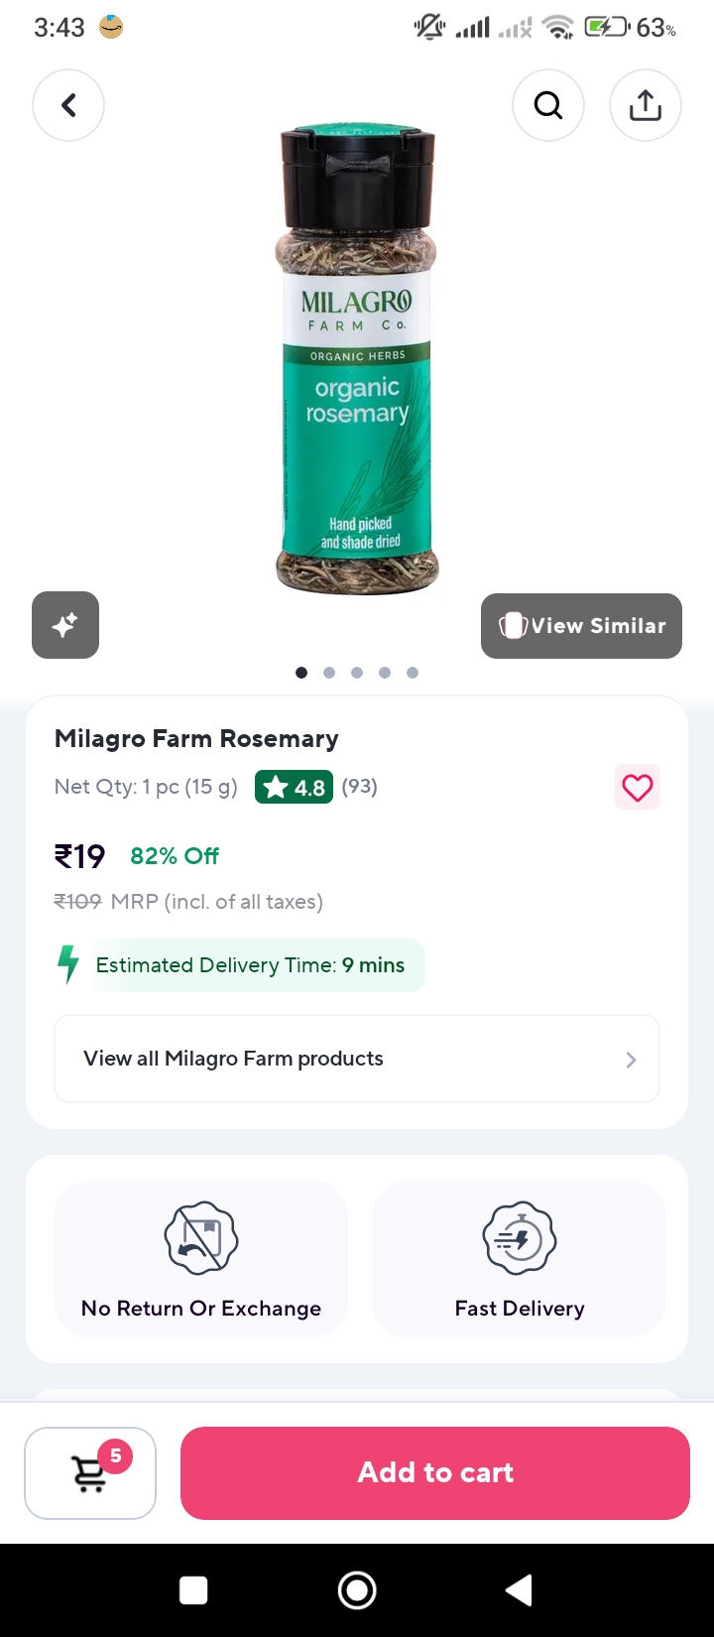Open the 4.8 star rating badge

[294, 787]
